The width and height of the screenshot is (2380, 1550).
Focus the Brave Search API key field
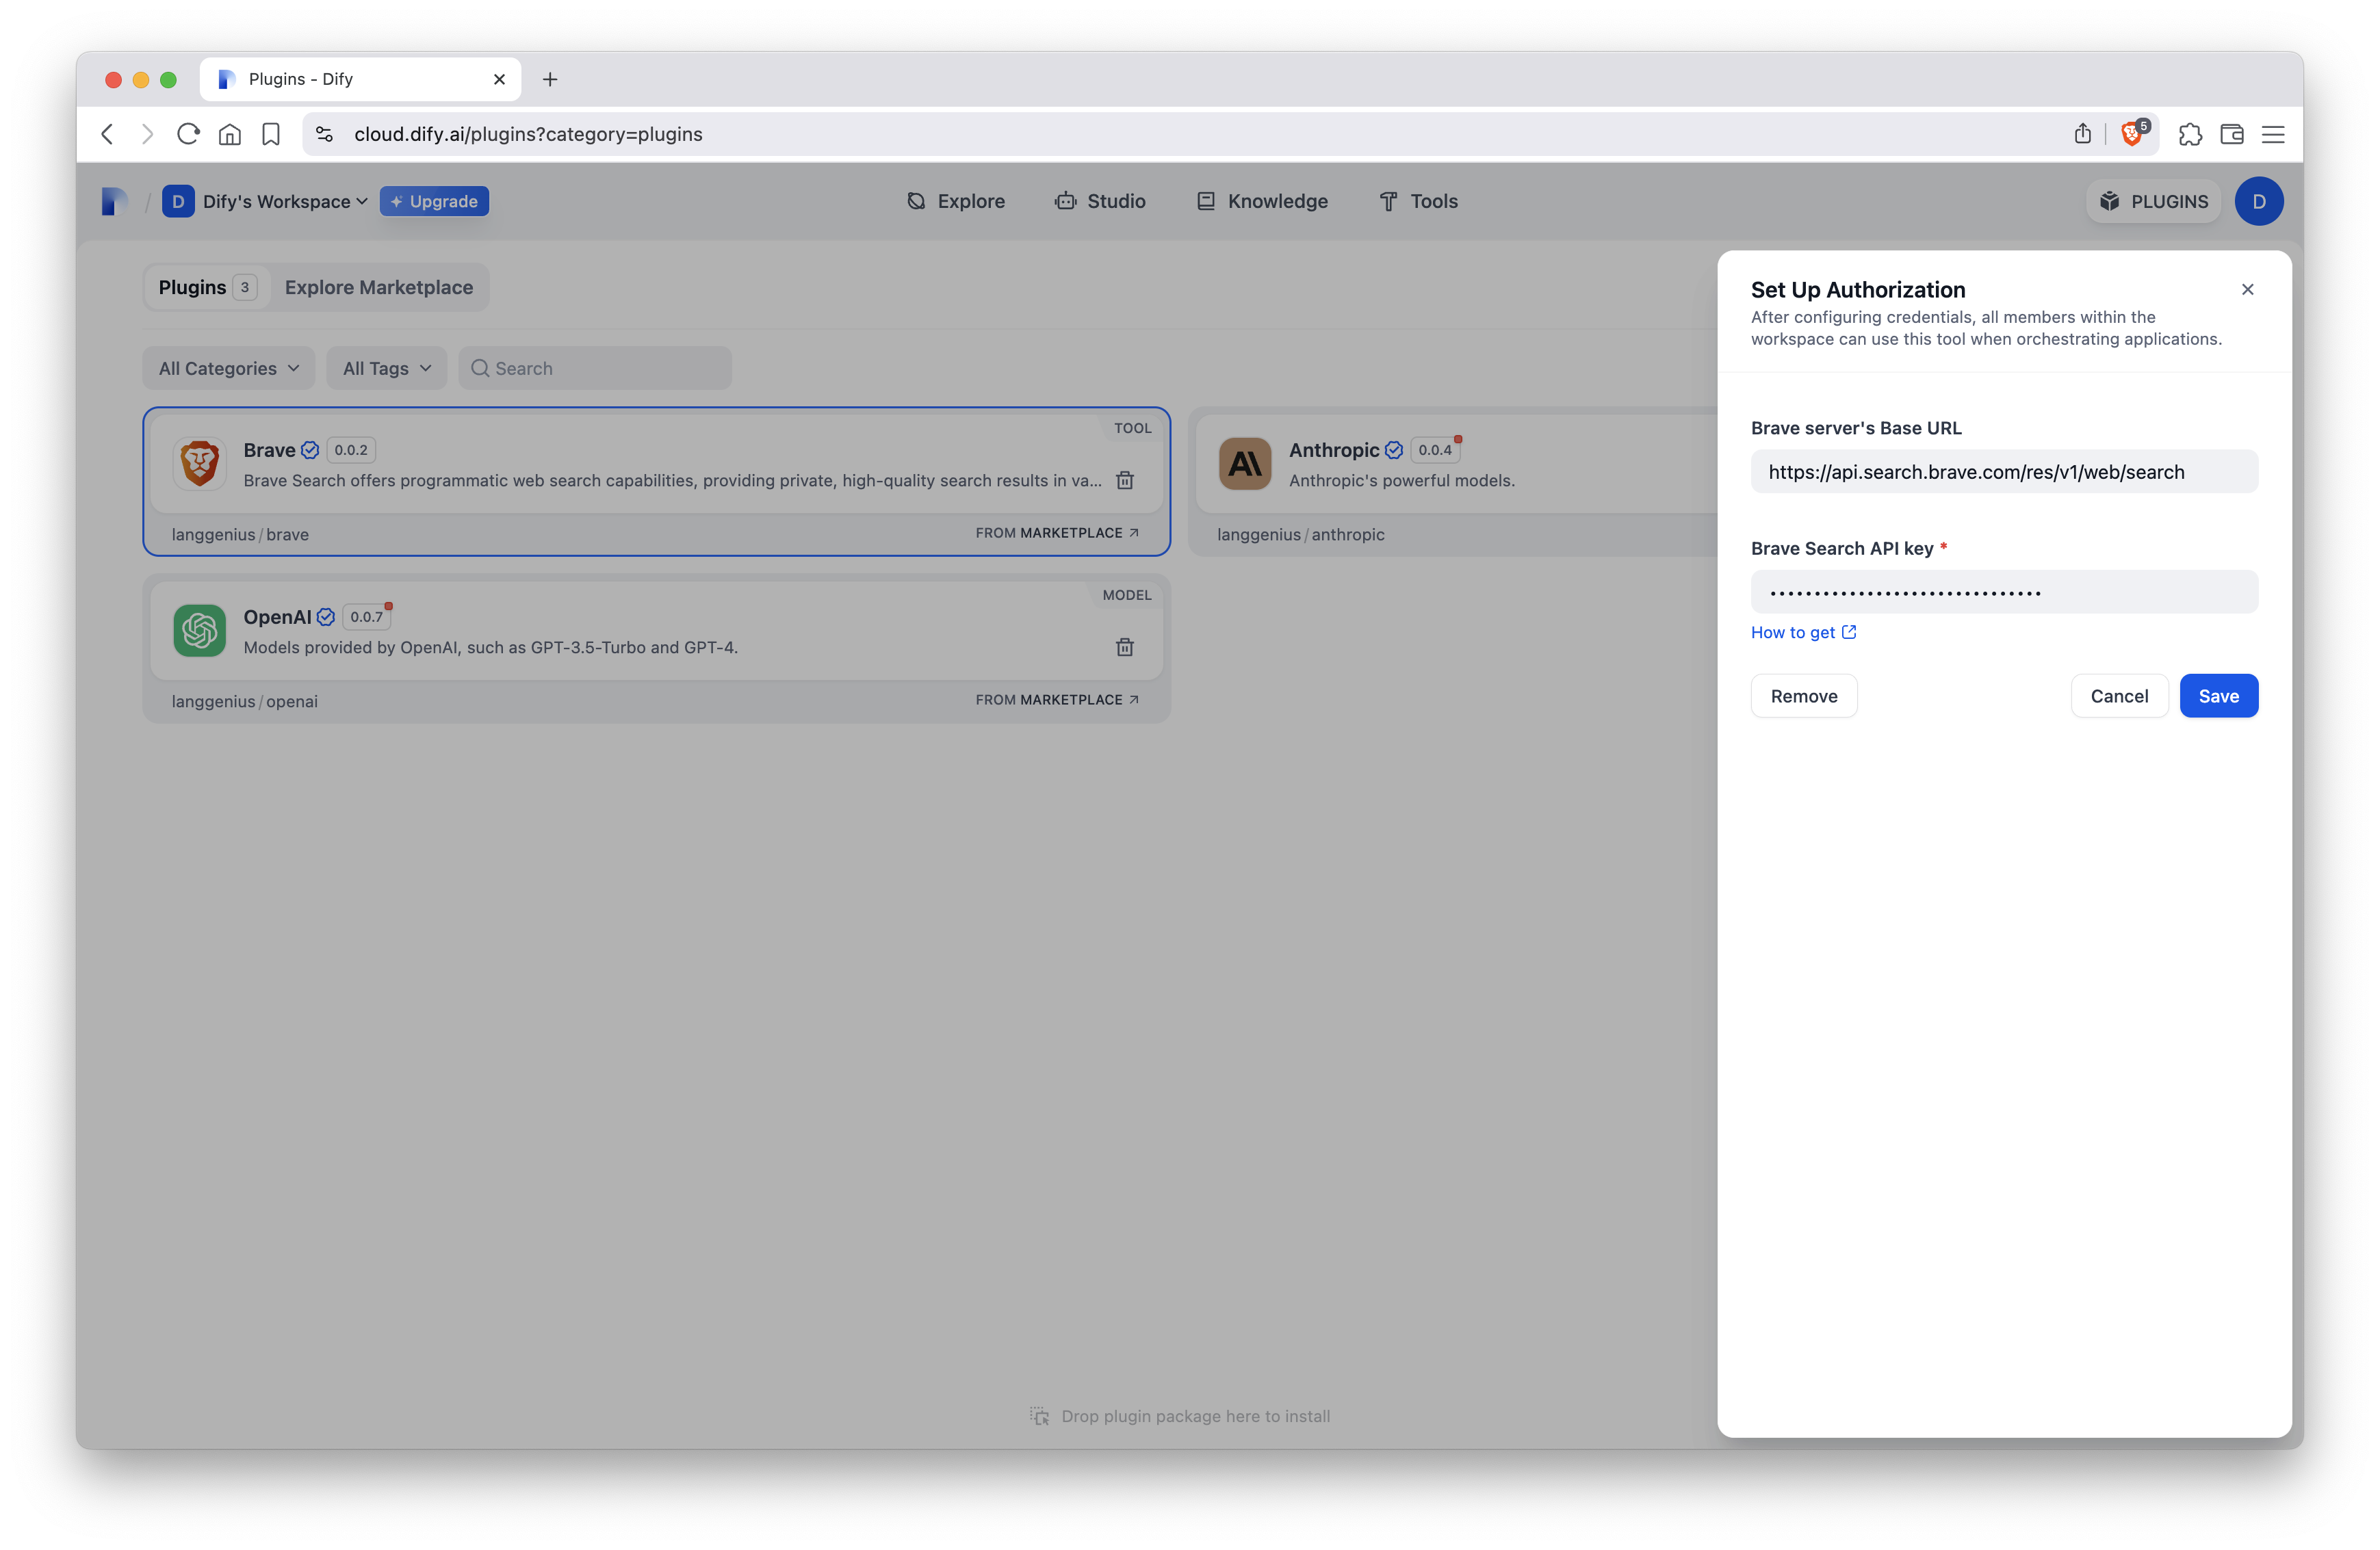(x=2004, y=592)
